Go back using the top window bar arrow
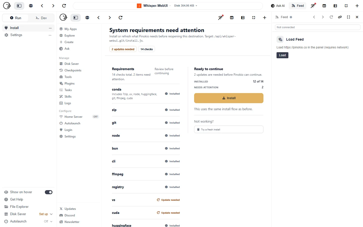363x227 pixels. pyautogui.click(x=42, y=6)
